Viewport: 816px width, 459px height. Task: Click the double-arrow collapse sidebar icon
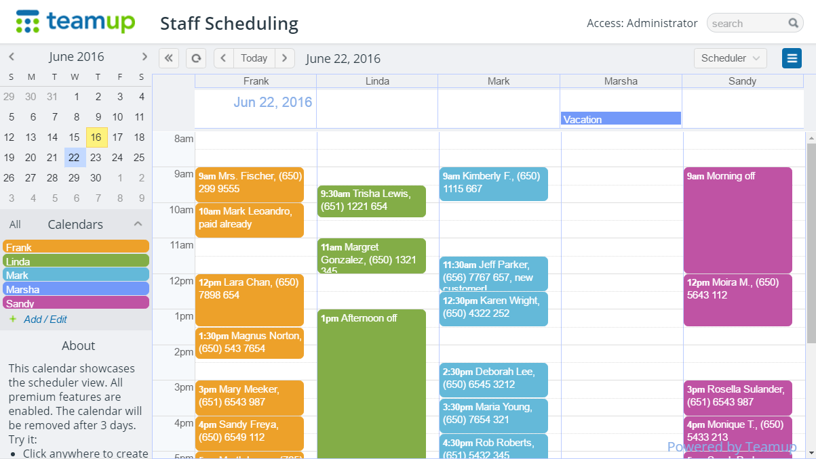coord(169,58)
